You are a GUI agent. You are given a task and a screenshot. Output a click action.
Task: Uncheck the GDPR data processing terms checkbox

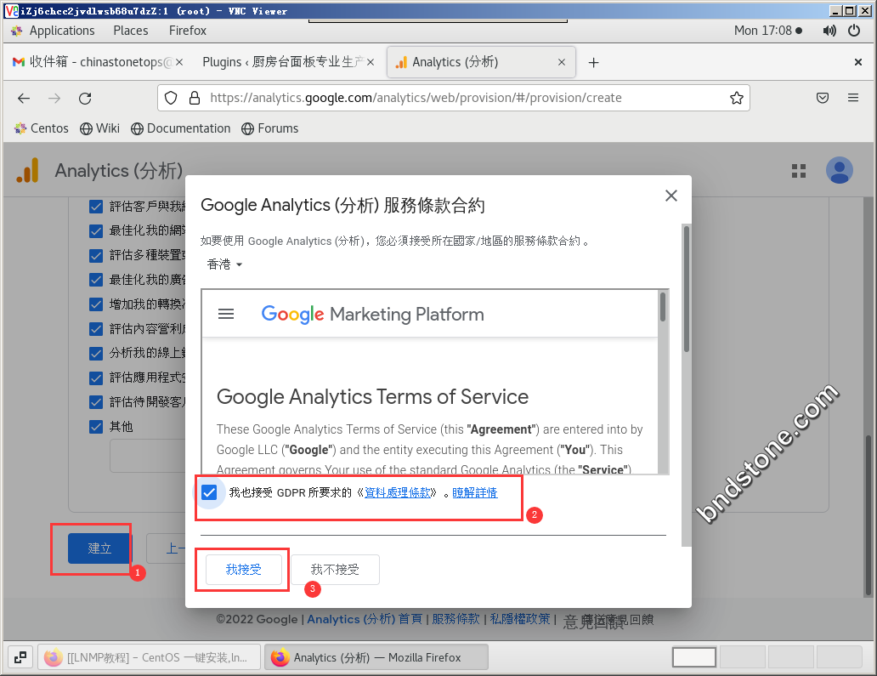tap(209, 492)
